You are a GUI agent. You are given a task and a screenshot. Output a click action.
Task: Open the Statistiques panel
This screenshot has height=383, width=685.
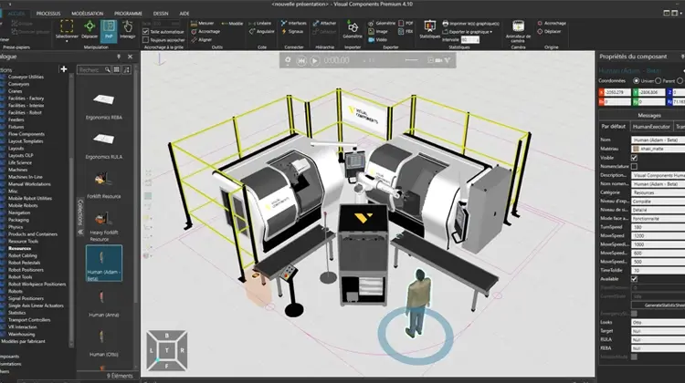429,29
